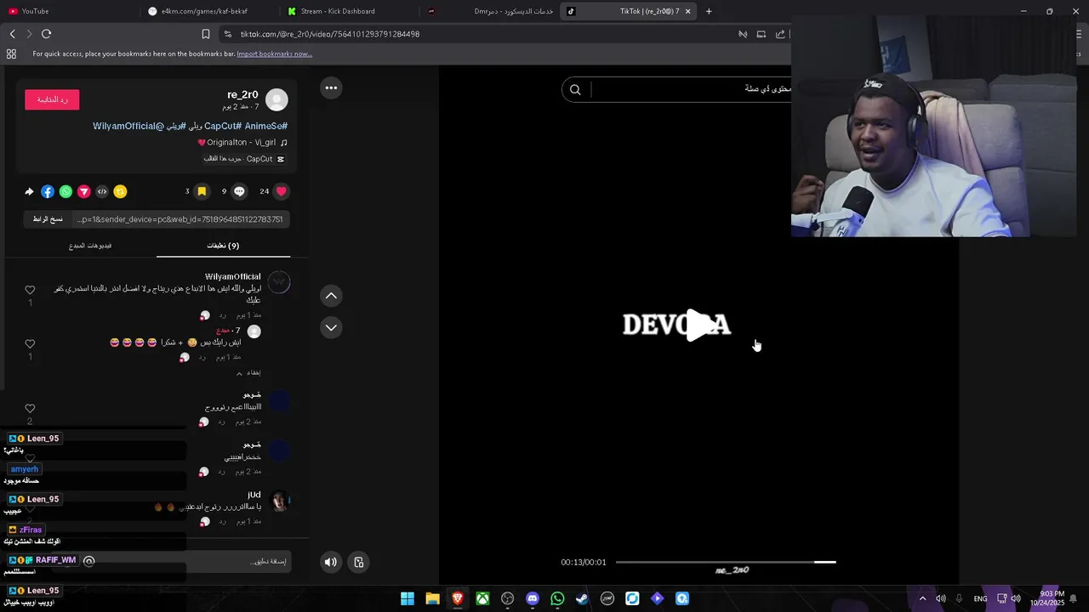Insert a mention with the @ icon
This screenshot has width=1089, height=612.
click(88, 561)
